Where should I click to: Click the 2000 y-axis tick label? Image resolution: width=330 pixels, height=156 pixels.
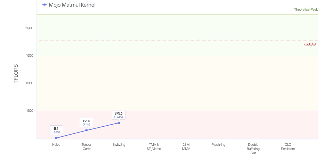[x=29, y=28]
